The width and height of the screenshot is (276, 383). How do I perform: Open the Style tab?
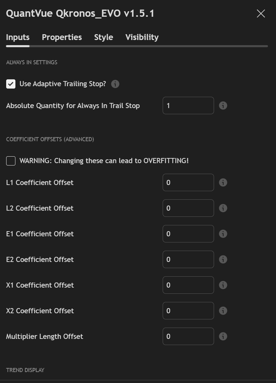[x=103, y=37]
